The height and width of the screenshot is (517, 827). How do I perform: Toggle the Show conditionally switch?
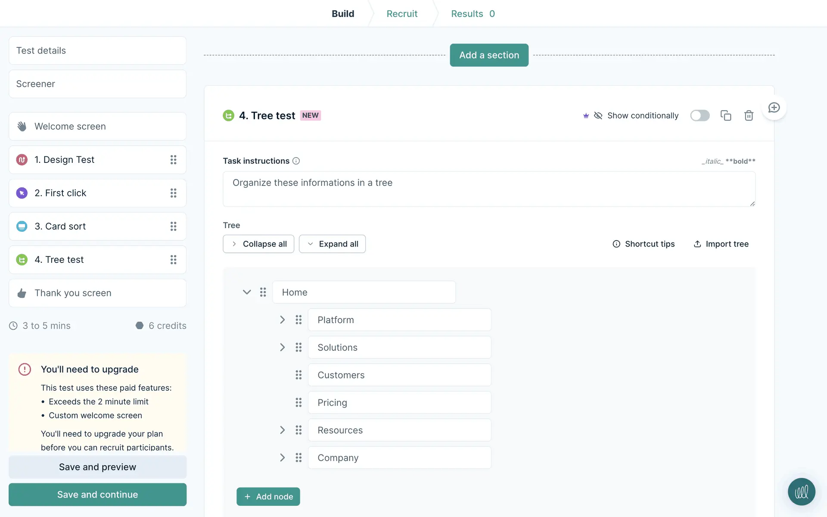pos(700,115)
